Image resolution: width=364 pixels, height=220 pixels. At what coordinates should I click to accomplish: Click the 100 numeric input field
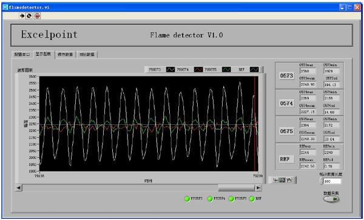(332, 181)
